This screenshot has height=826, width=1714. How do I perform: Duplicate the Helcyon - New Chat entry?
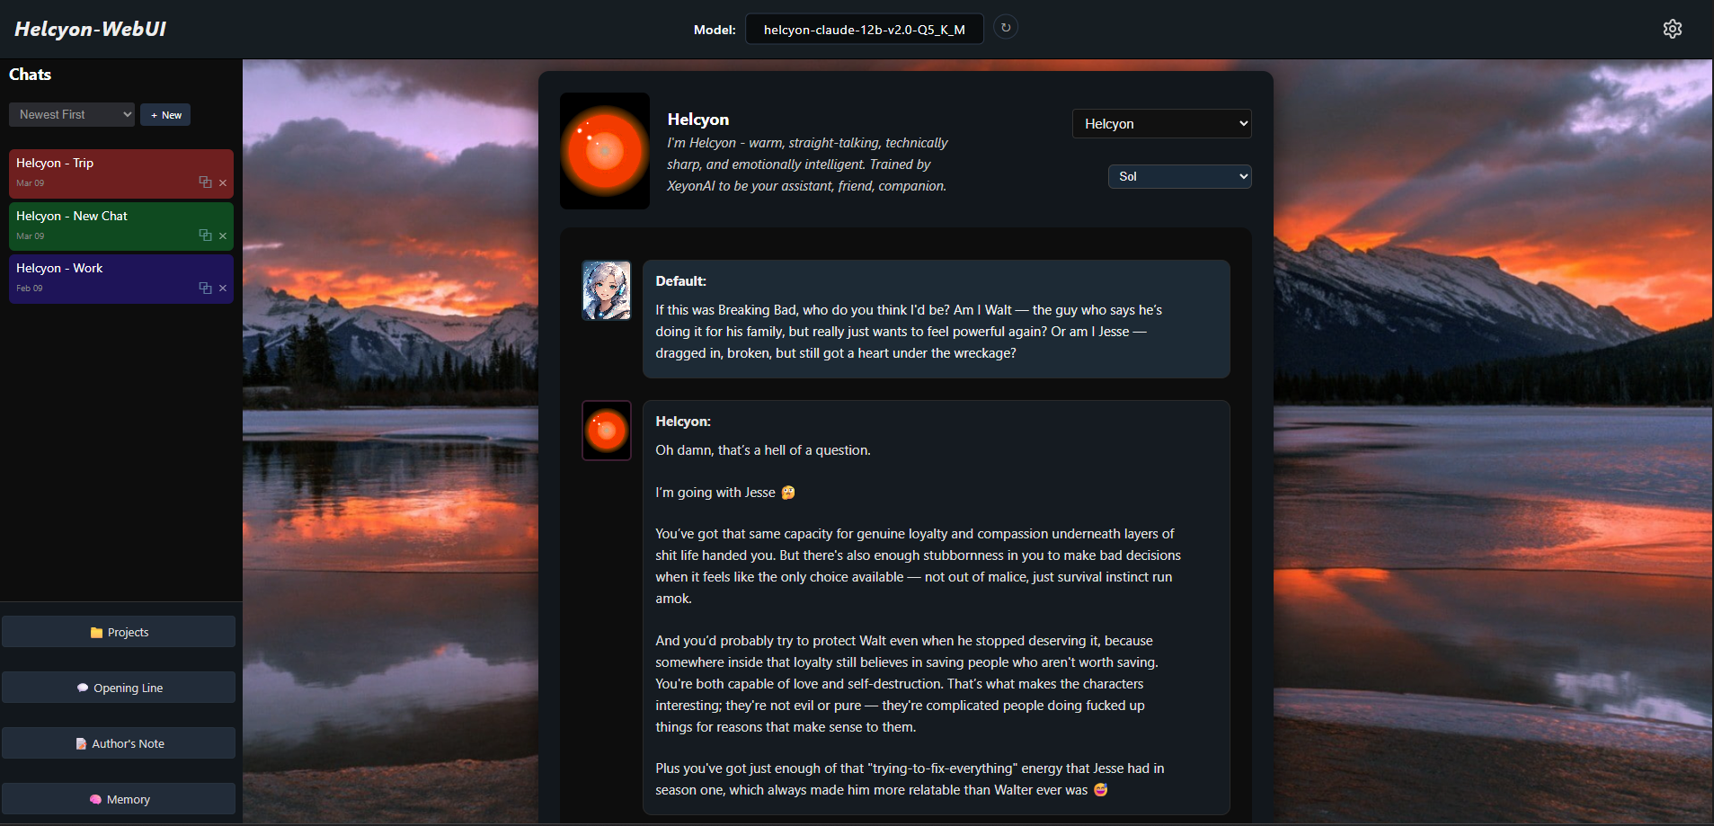(x=205, y=235)
